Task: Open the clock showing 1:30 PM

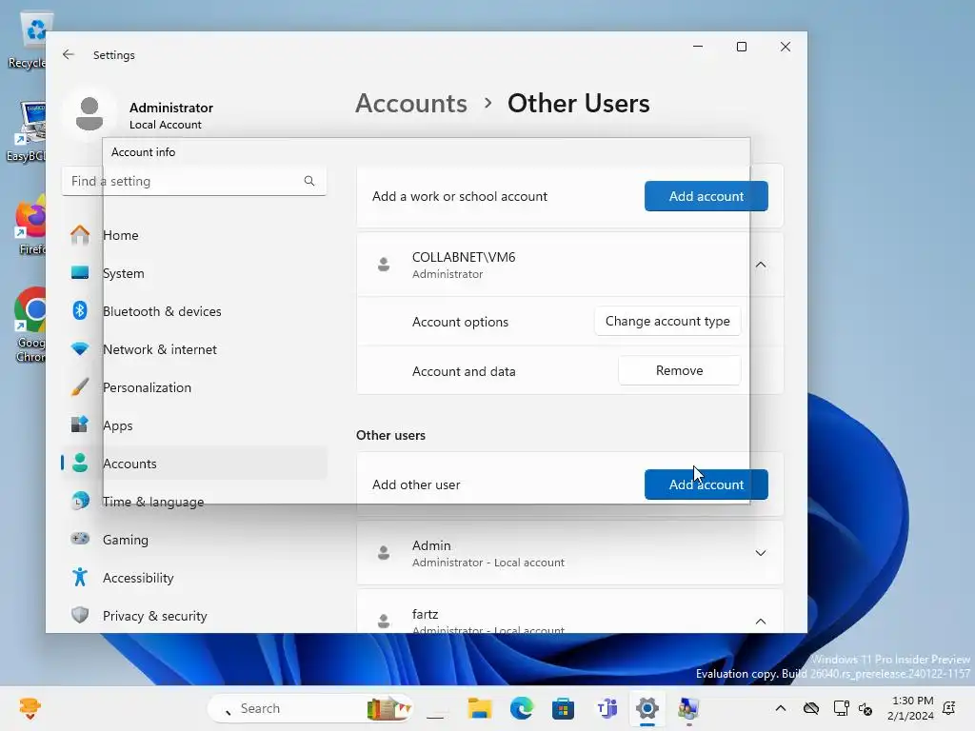Action: 910,708
